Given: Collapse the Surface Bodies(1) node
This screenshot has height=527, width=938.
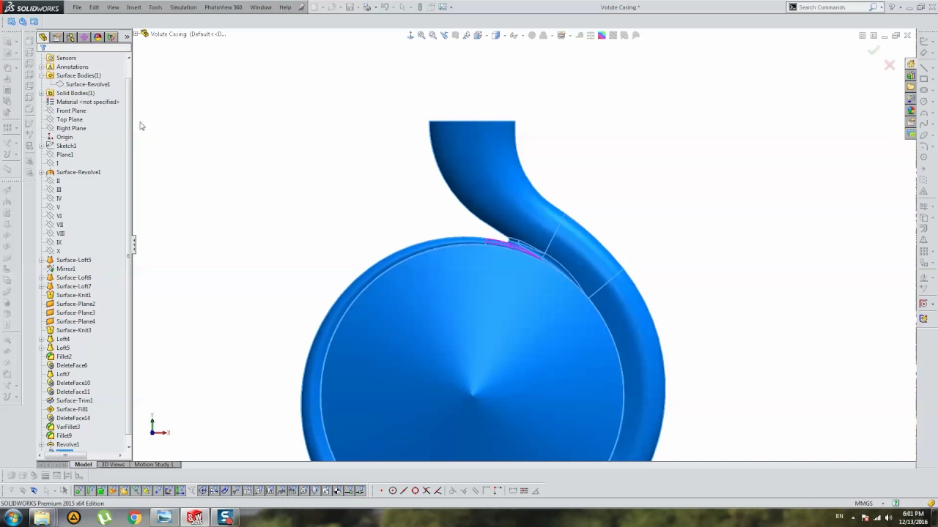Looking at the screenshot, I should 42,75.
